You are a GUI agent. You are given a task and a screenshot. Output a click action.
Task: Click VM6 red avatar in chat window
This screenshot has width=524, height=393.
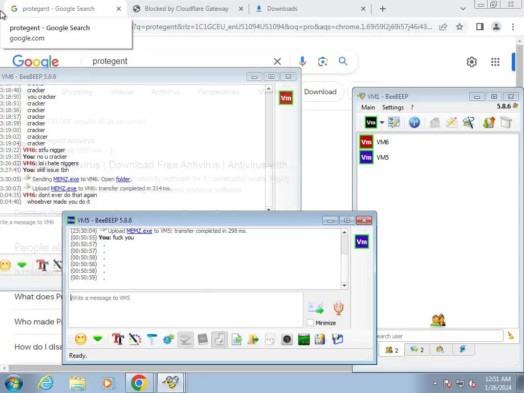click(286, 98)
